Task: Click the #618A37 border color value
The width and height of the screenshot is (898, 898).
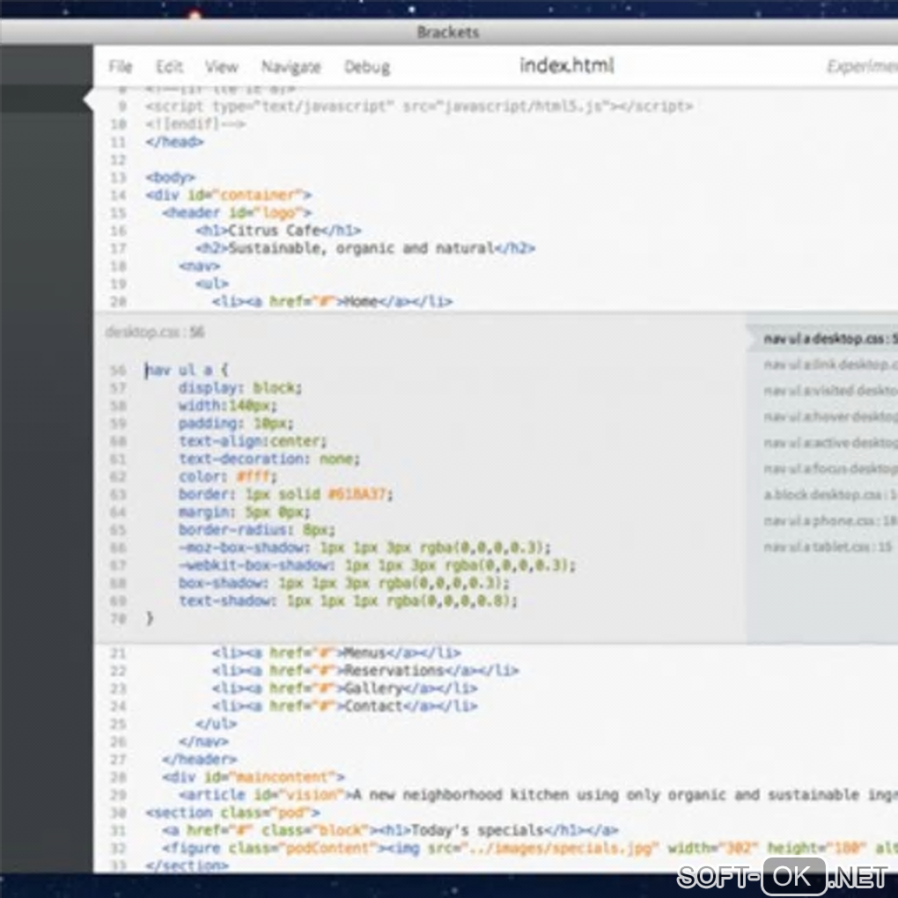Action: [358, 494]
